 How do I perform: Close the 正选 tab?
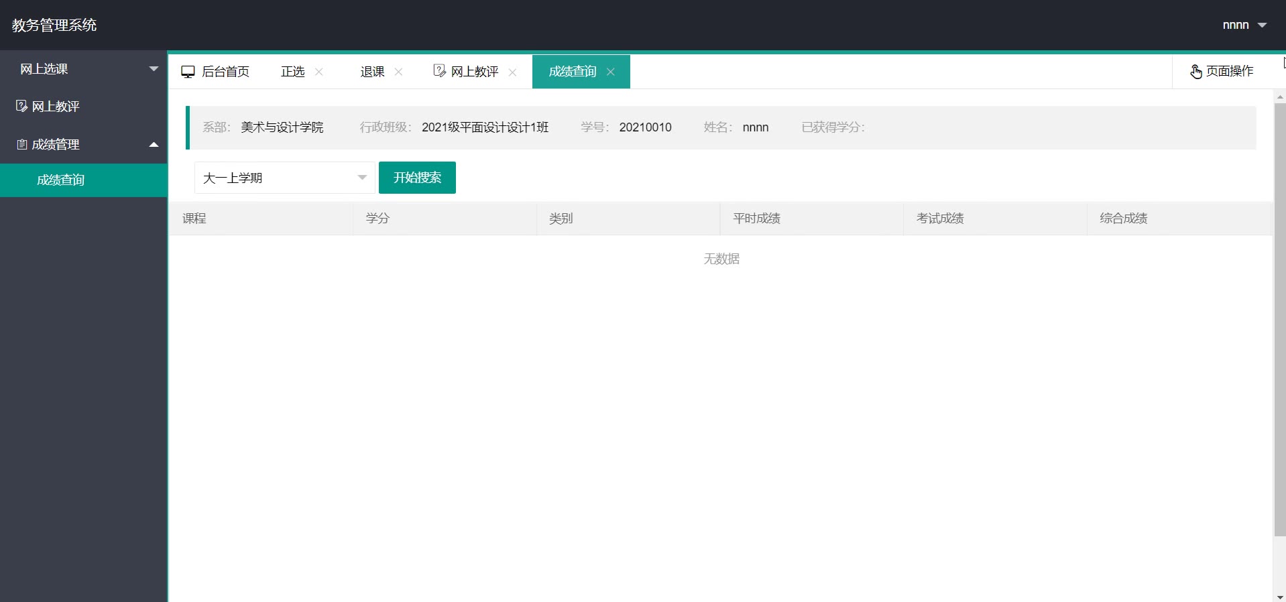[x=319, y=72]
